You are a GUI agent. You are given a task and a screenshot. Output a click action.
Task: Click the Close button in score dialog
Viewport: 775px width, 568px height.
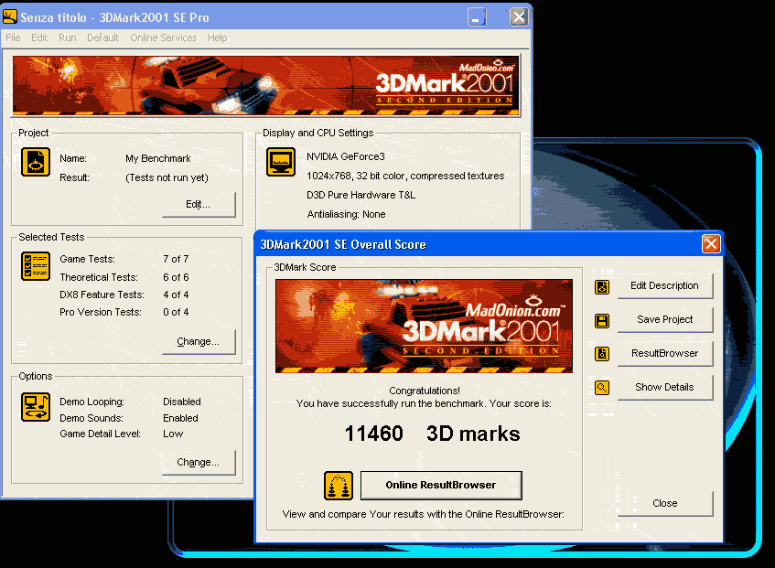[x=665, y=503]
